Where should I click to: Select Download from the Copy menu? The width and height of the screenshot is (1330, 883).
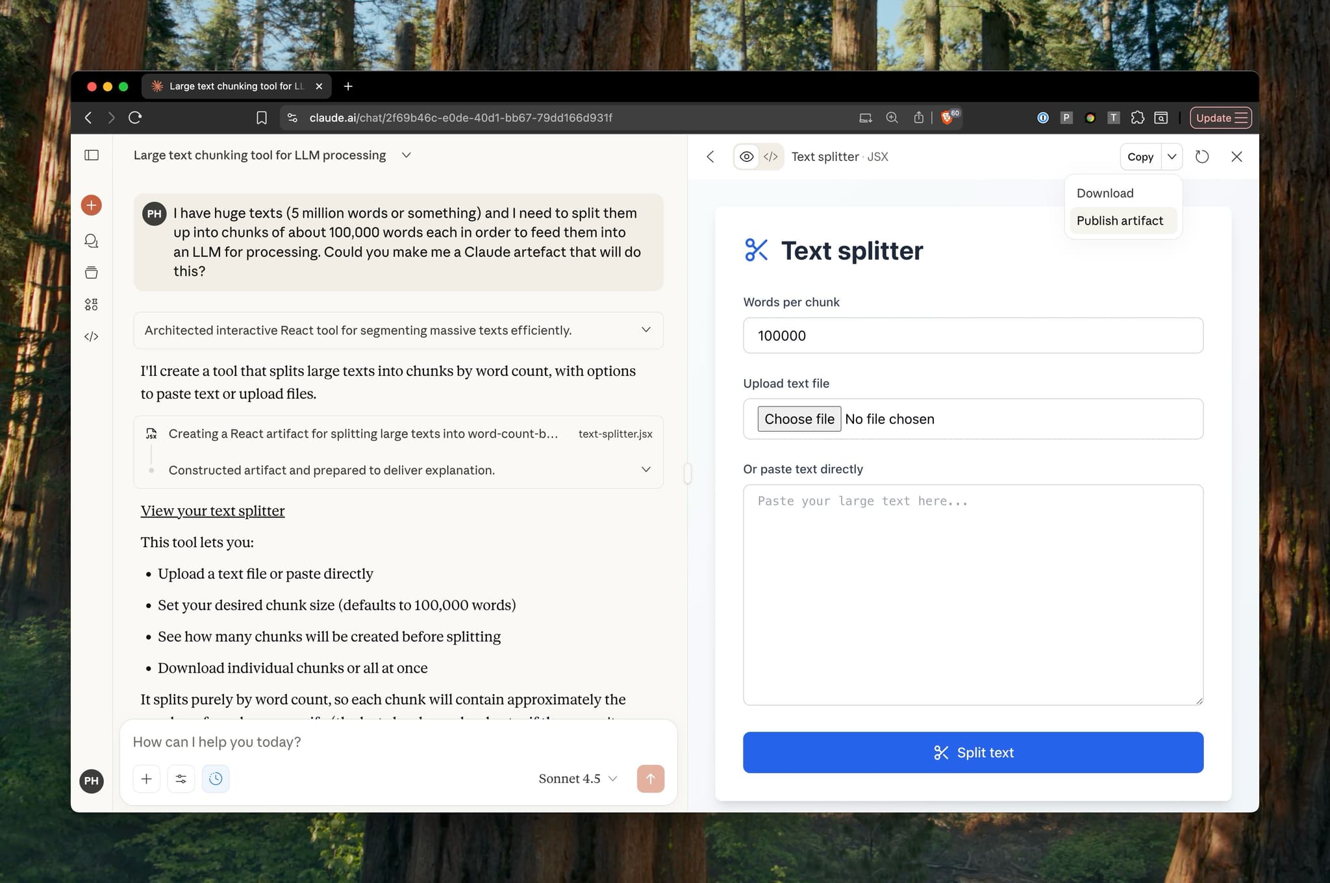coord(1105,193)
